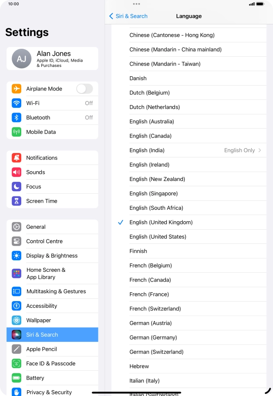Select French (France) language

(149, 294)
